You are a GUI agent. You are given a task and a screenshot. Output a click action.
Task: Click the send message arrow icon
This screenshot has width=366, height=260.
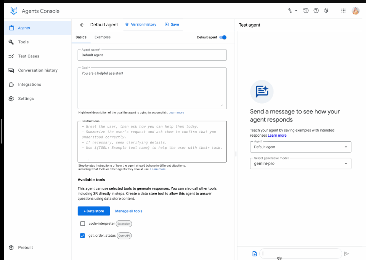pos(347,254)
